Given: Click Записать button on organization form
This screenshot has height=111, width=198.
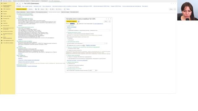Looking at the screenshot, I should (30, 9).
